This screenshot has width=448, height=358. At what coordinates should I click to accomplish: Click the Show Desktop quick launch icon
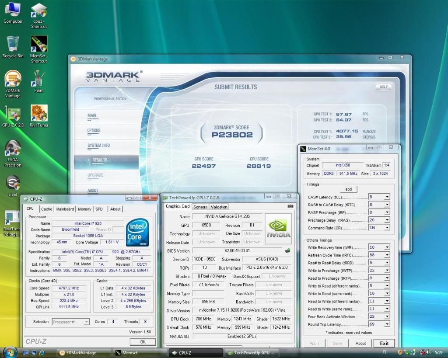(x=25, y=353)
